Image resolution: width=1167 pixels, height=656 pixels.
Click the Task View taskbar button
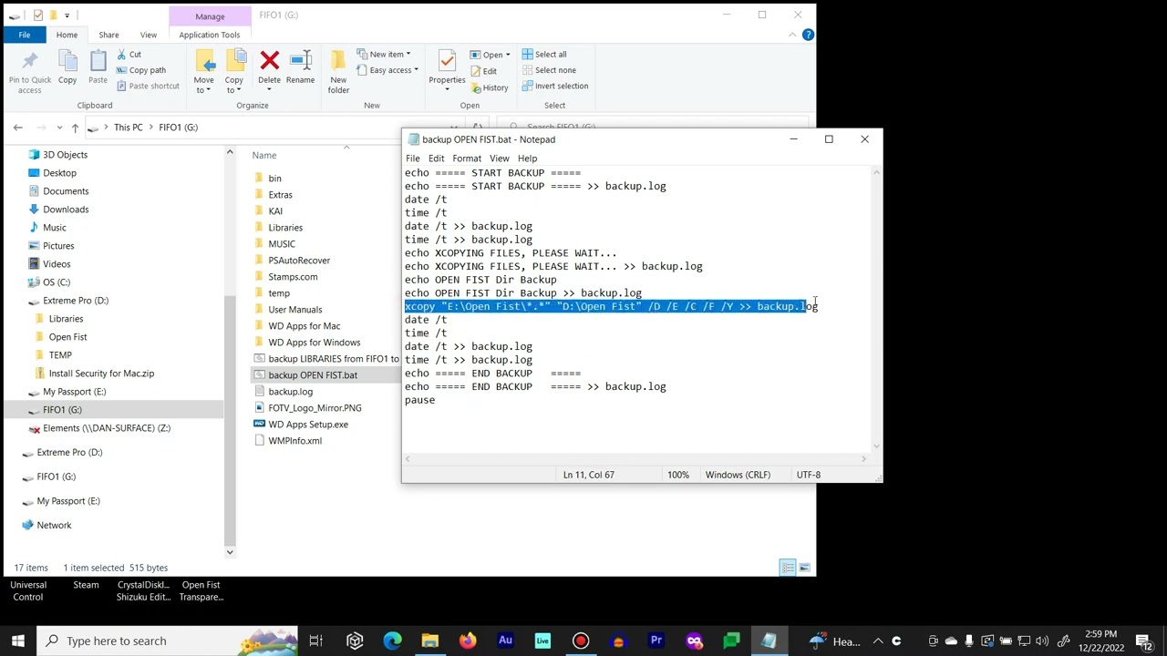[x=315, y=641]
